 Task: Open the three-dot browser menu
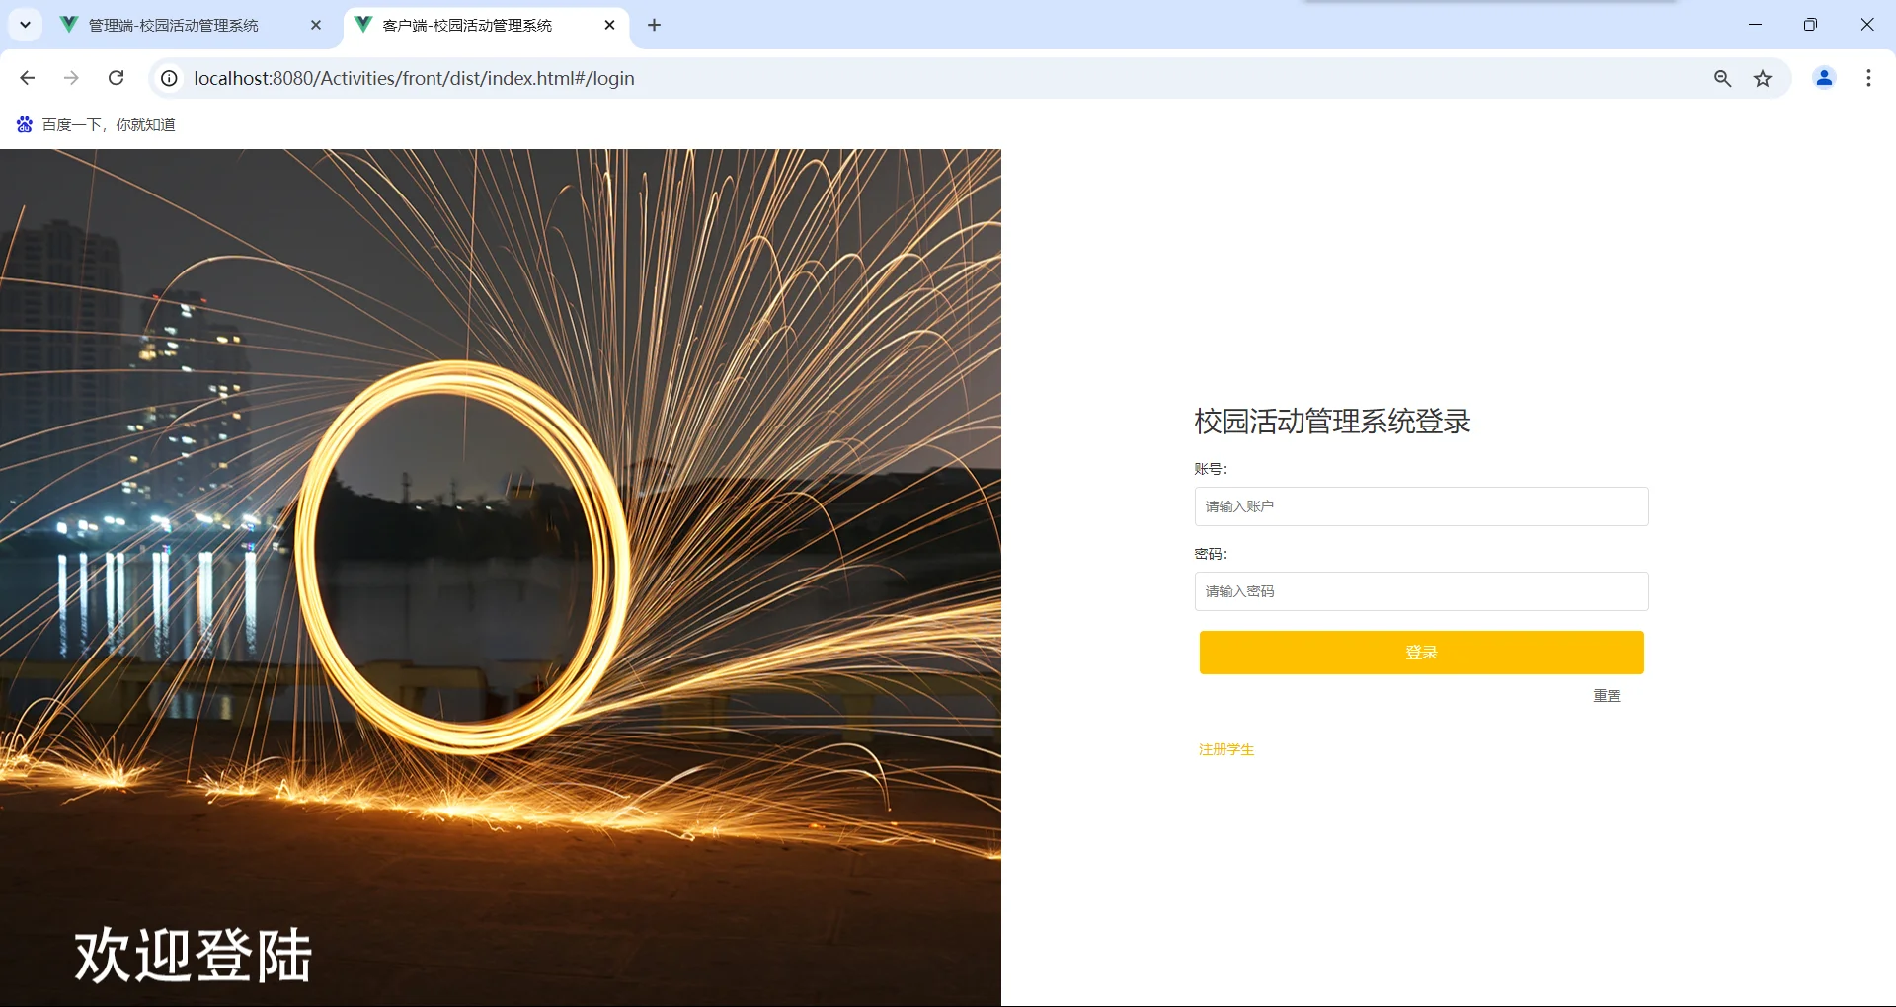pyautogui.click(x=1868, y=78)
